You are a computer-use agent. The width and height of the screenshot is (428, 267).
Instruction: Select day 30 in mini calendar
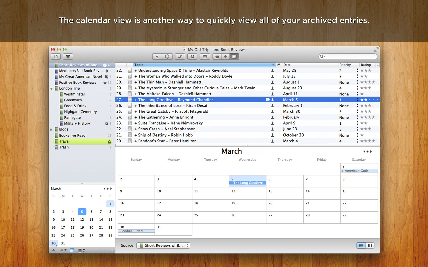(x=53, y=243)
